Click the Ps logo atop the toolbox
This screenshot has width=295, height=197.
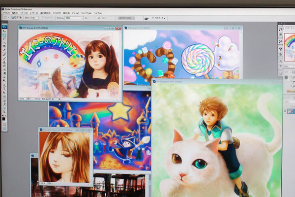4,27
